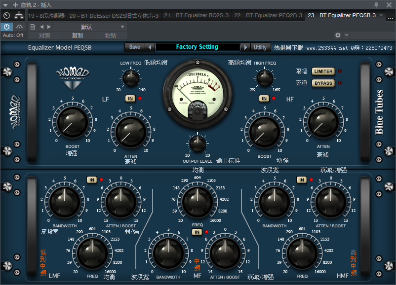Toggle the LIMITER button

pos(323,71)
